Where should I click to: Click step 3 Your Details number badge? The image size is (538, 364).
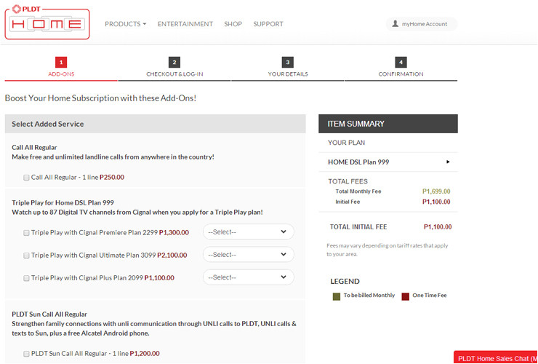click(288, 63)
